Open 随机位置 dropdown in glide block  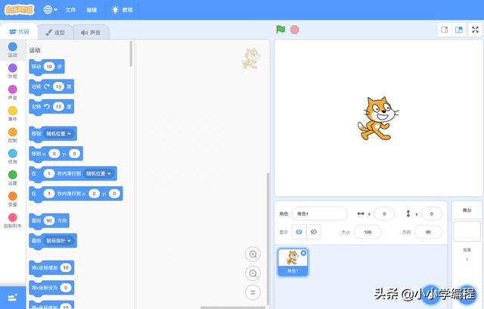[x=98, y=173]
